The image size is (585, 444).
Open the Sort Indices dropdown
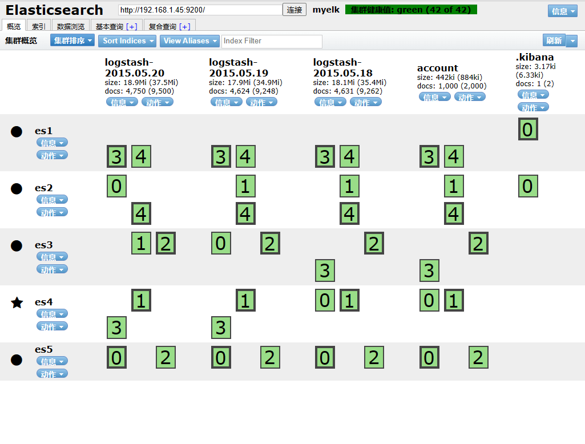pyautogui.click(x=127, y=41)
